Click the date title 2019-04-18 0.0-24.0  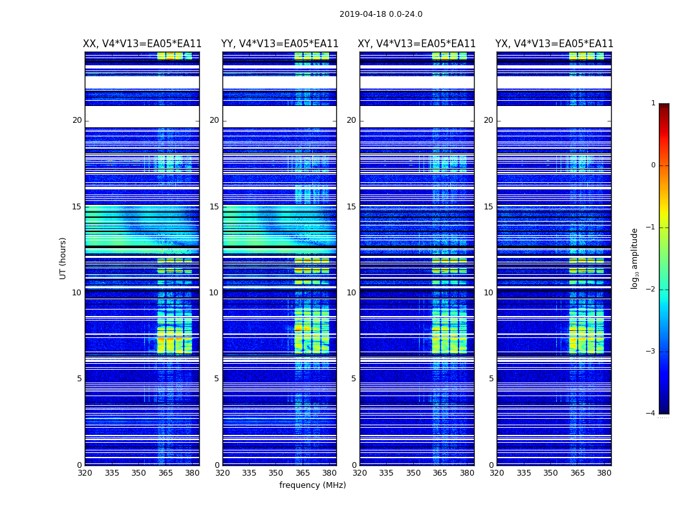click(380, 14)
